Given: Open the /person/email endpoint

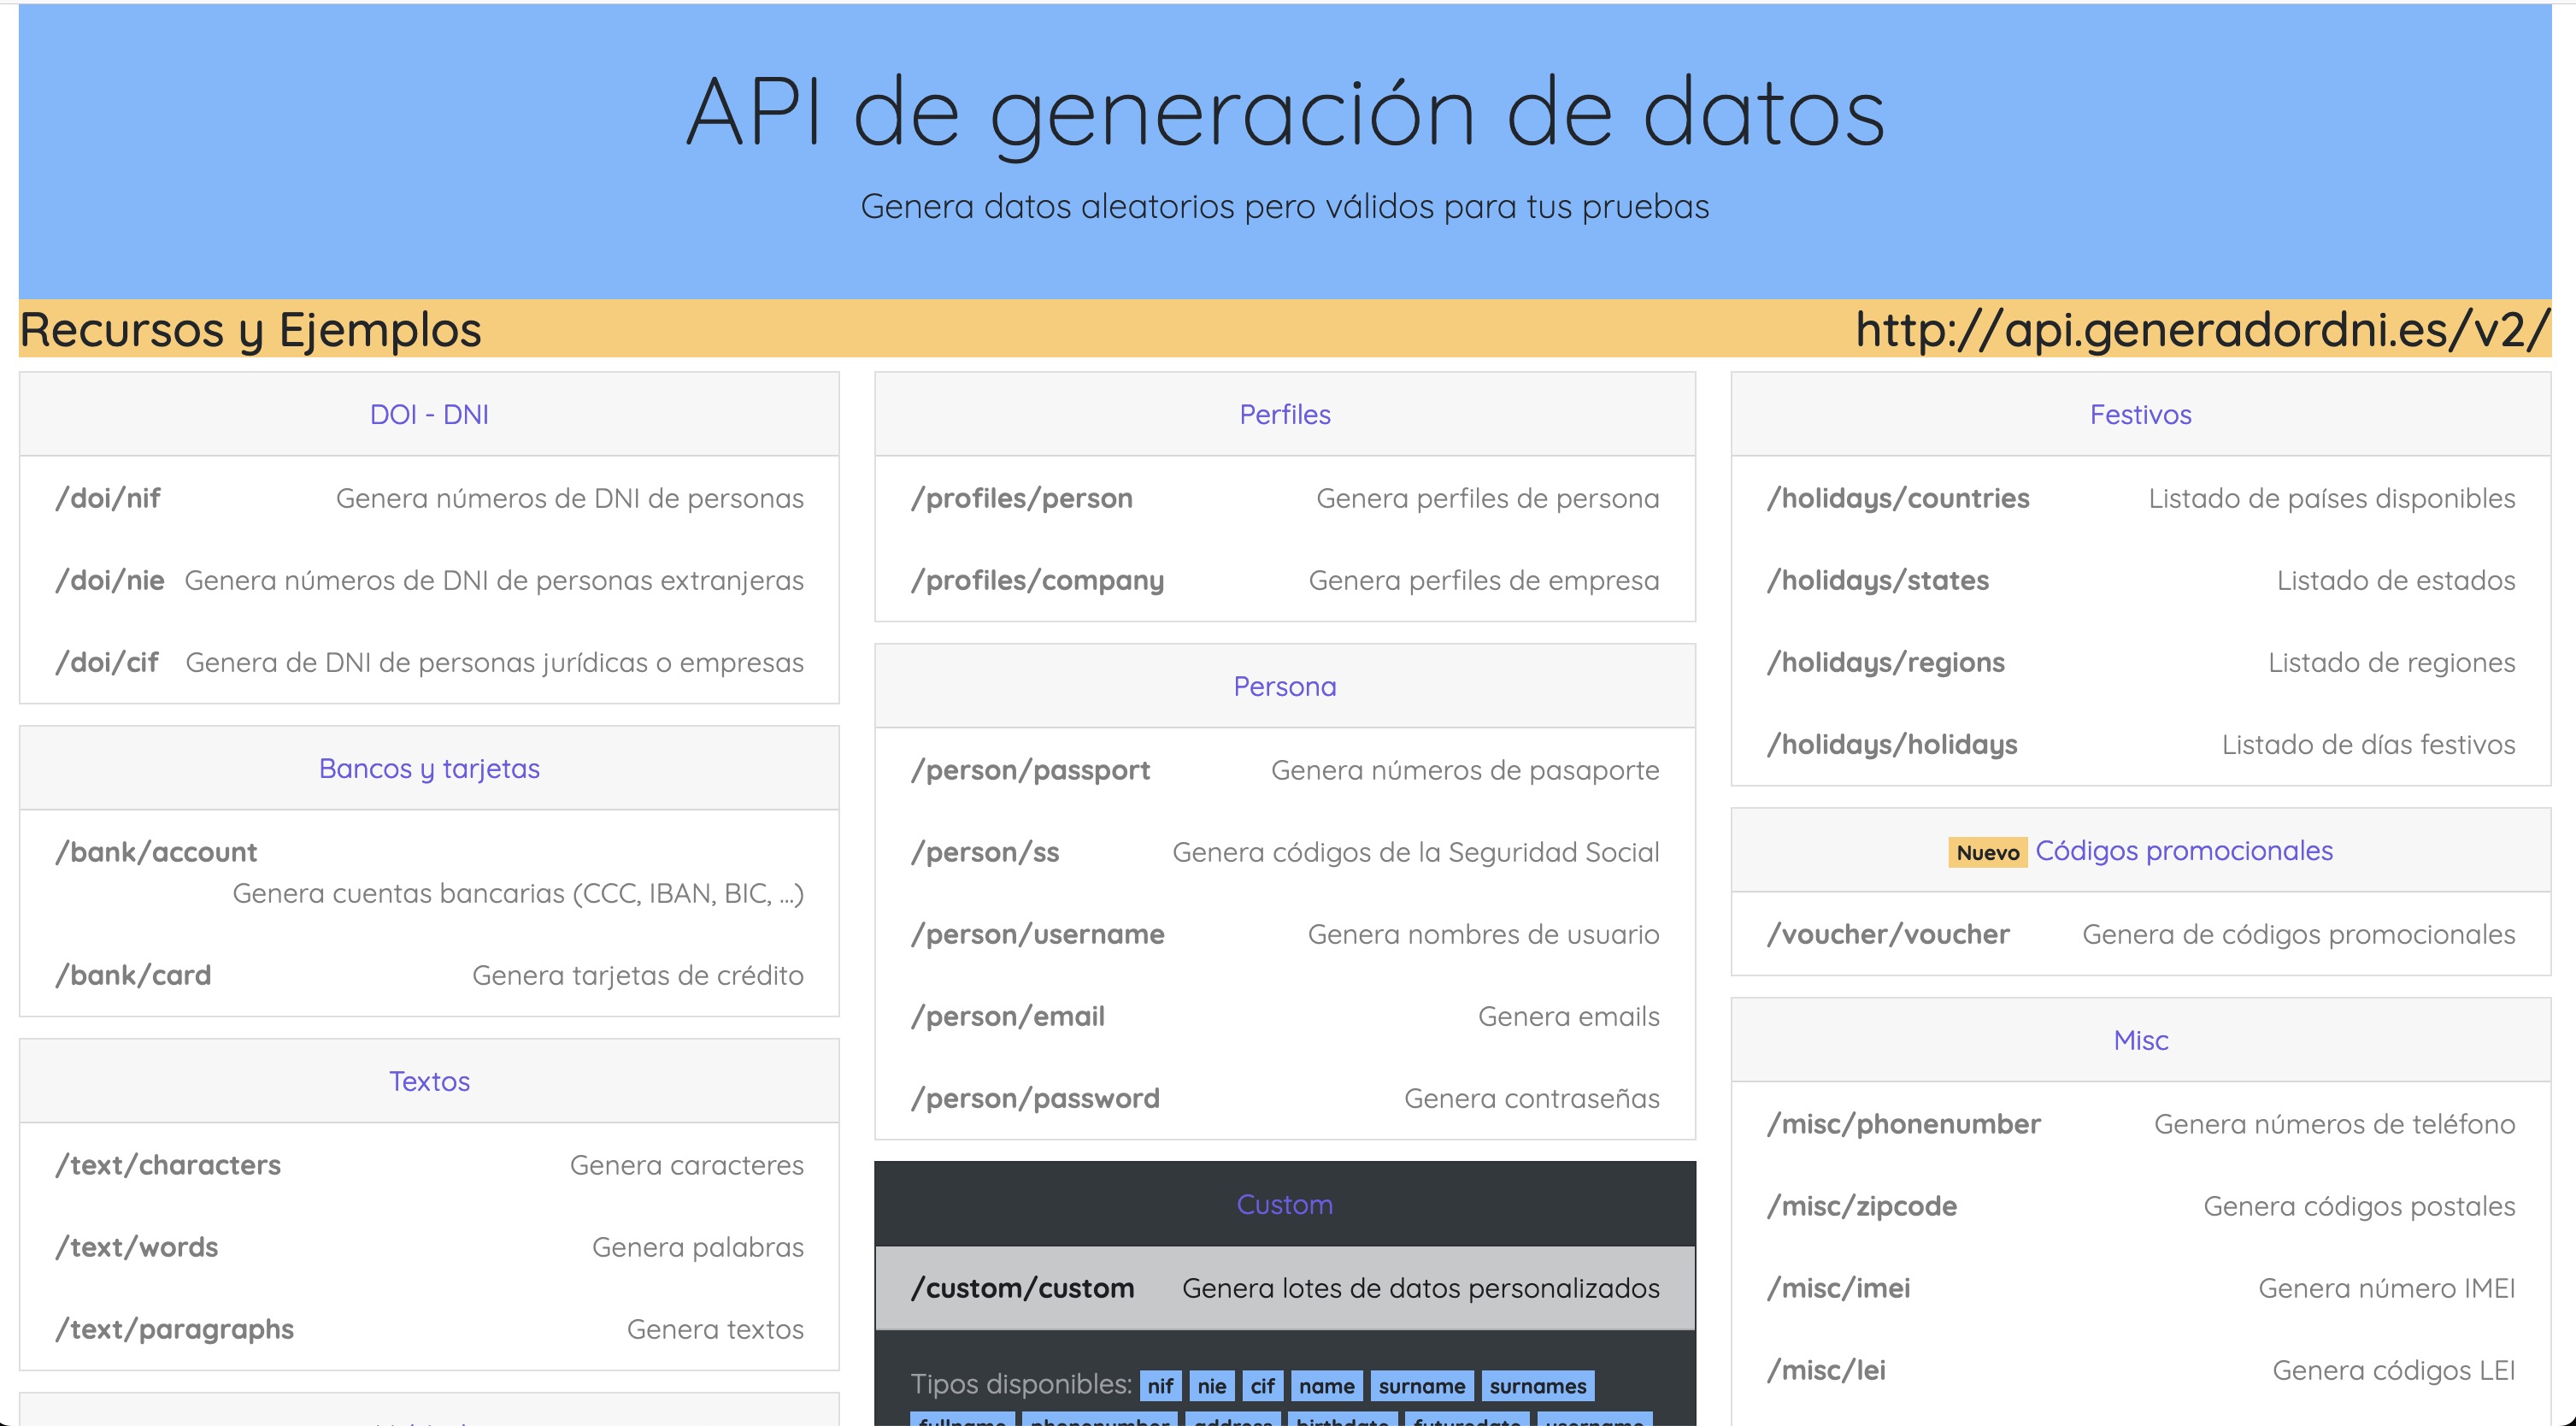Looking at the screenshot, I should tap(1008, 1016).
